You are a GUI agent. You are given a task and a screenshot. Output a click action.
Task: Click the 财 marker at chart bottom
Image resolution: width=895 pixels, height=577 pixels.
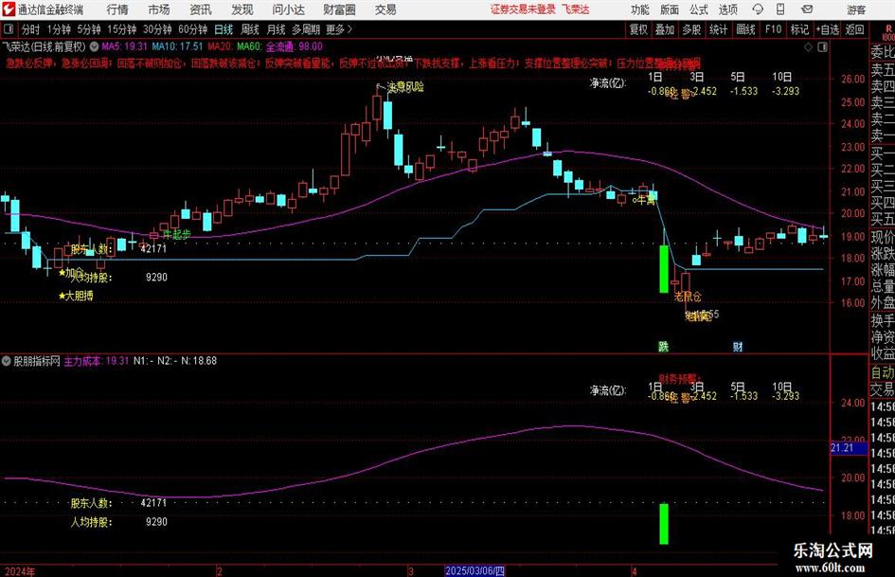738,346
